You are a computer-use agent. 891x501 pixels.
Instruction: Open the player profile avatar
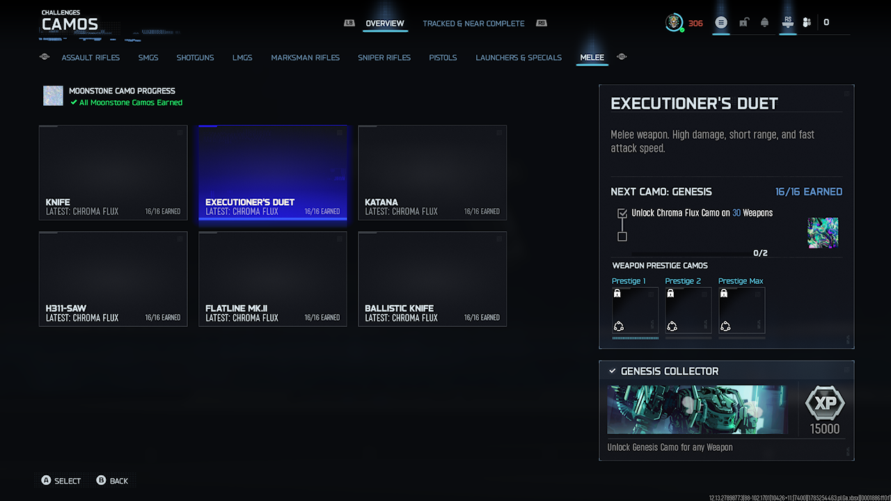(674, 23)
